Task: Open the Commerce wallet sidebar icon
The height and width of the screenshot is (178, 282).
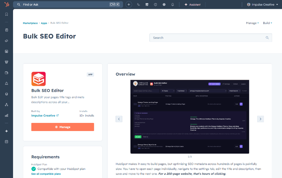Action: pyautogui.click(x=6, y=73)
